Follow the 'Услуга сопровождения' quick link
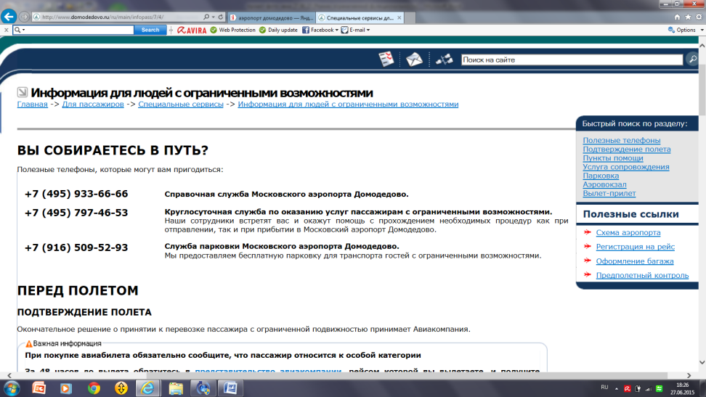Image resolution: width=706 pixels, height=397 pixels. [625, 167]
